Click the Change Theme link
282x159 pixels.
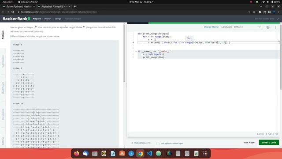click(x=211, y=27)
